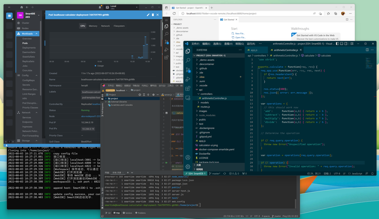
Task: Collapse Workloads section in Lens sidebar
Action: click(x=37, y=34)
